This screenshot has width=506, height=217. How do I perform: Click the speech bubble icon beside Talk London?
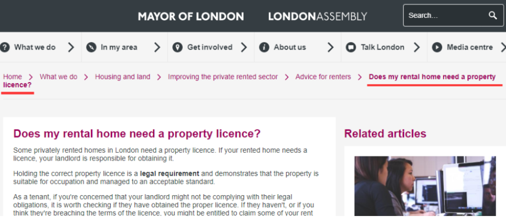[351, 47]
